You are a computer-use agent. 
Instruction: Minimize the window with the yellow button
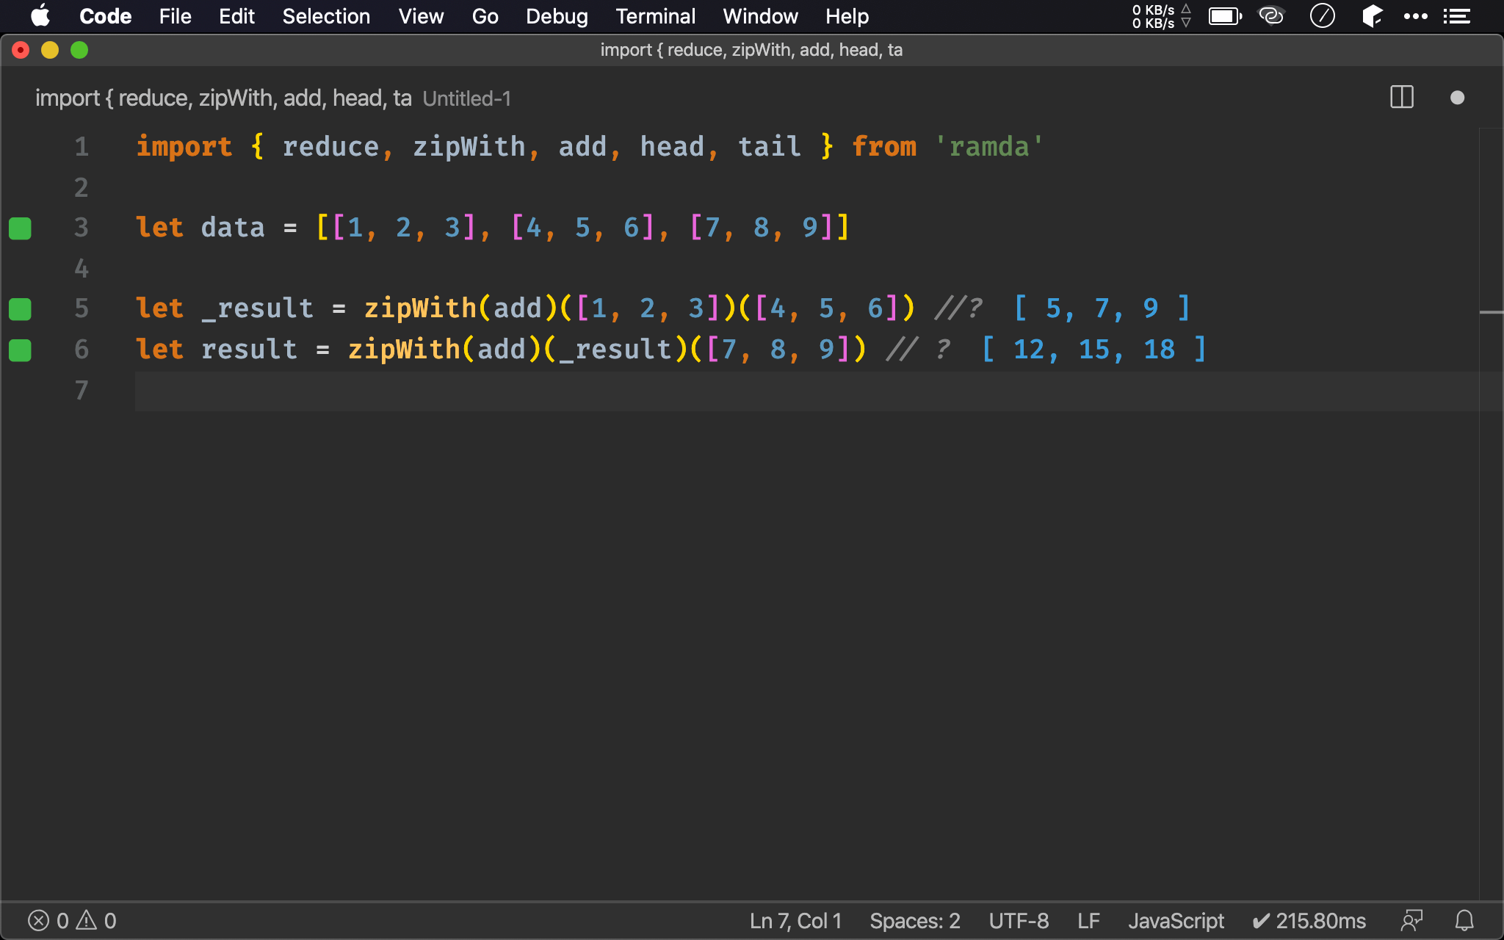(50, 50)
